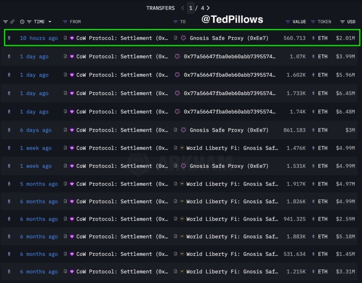This screenshot has height=283, width=362.
Task: Click the chain link icon in the header bar
Action: pos(12,21)
